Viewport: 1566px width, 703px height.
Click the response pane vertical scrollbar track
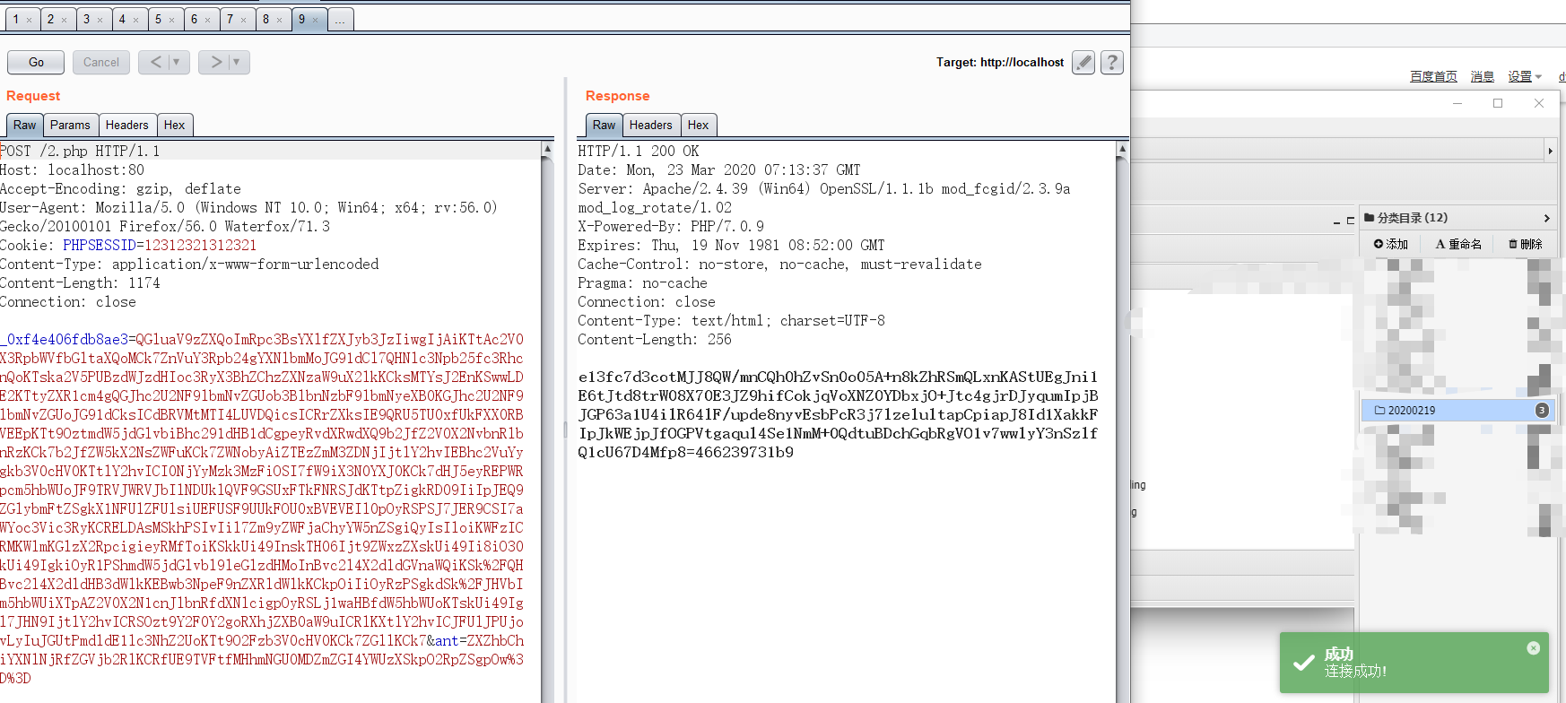click(x=1122, y=430)
